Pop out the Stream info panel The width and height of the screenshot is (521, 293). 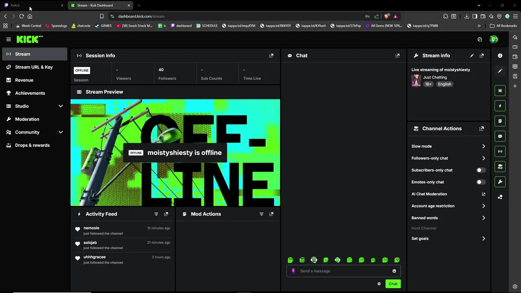point(482,56)
